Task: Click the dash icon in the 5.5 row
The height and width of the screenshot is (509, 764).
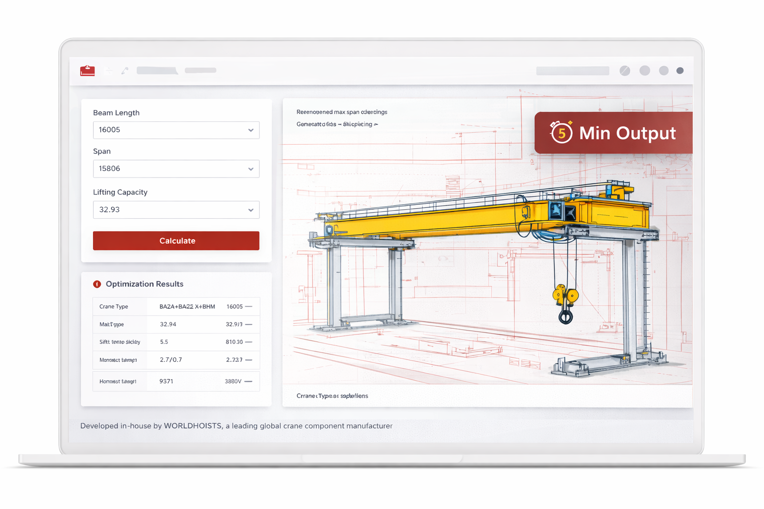Action: pos(249,342)
